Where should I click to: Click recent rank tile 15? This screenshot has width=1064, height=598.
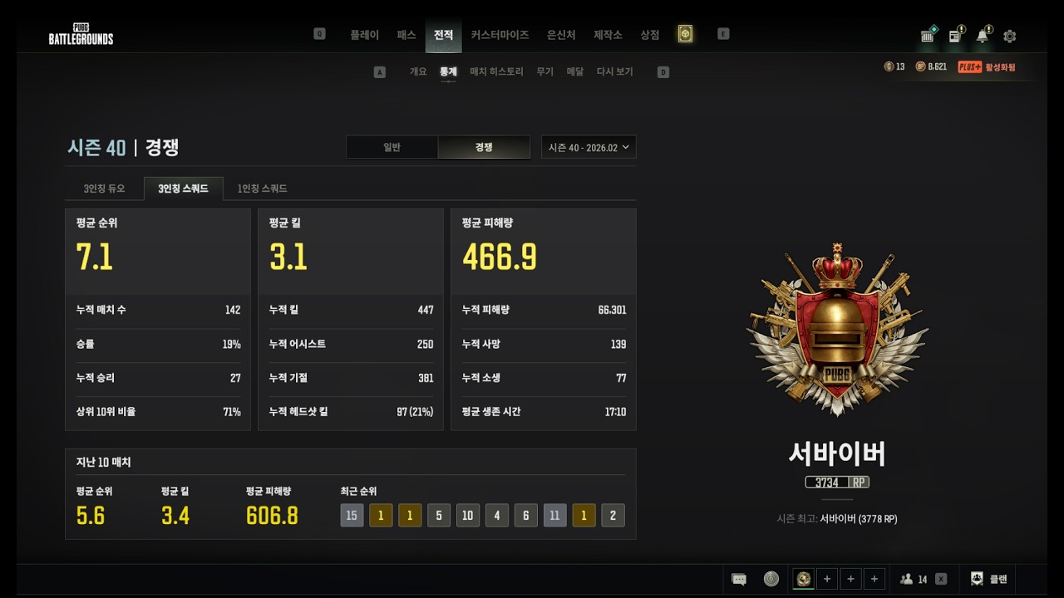(x=352, y=516)
